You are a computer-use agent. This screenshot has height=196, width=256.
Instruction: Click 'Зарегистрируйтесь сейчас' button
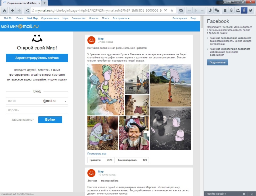37,58
